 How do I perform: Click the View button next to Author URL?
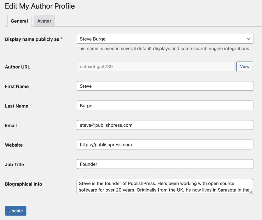pos(245,66)
